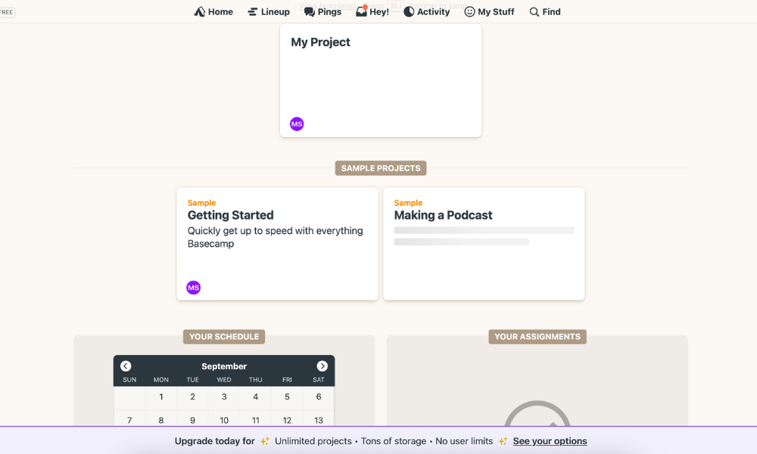Click the Your Schedule heading
Image resolution: width=757 pixels, height=454 pixels.
point(224,337)
